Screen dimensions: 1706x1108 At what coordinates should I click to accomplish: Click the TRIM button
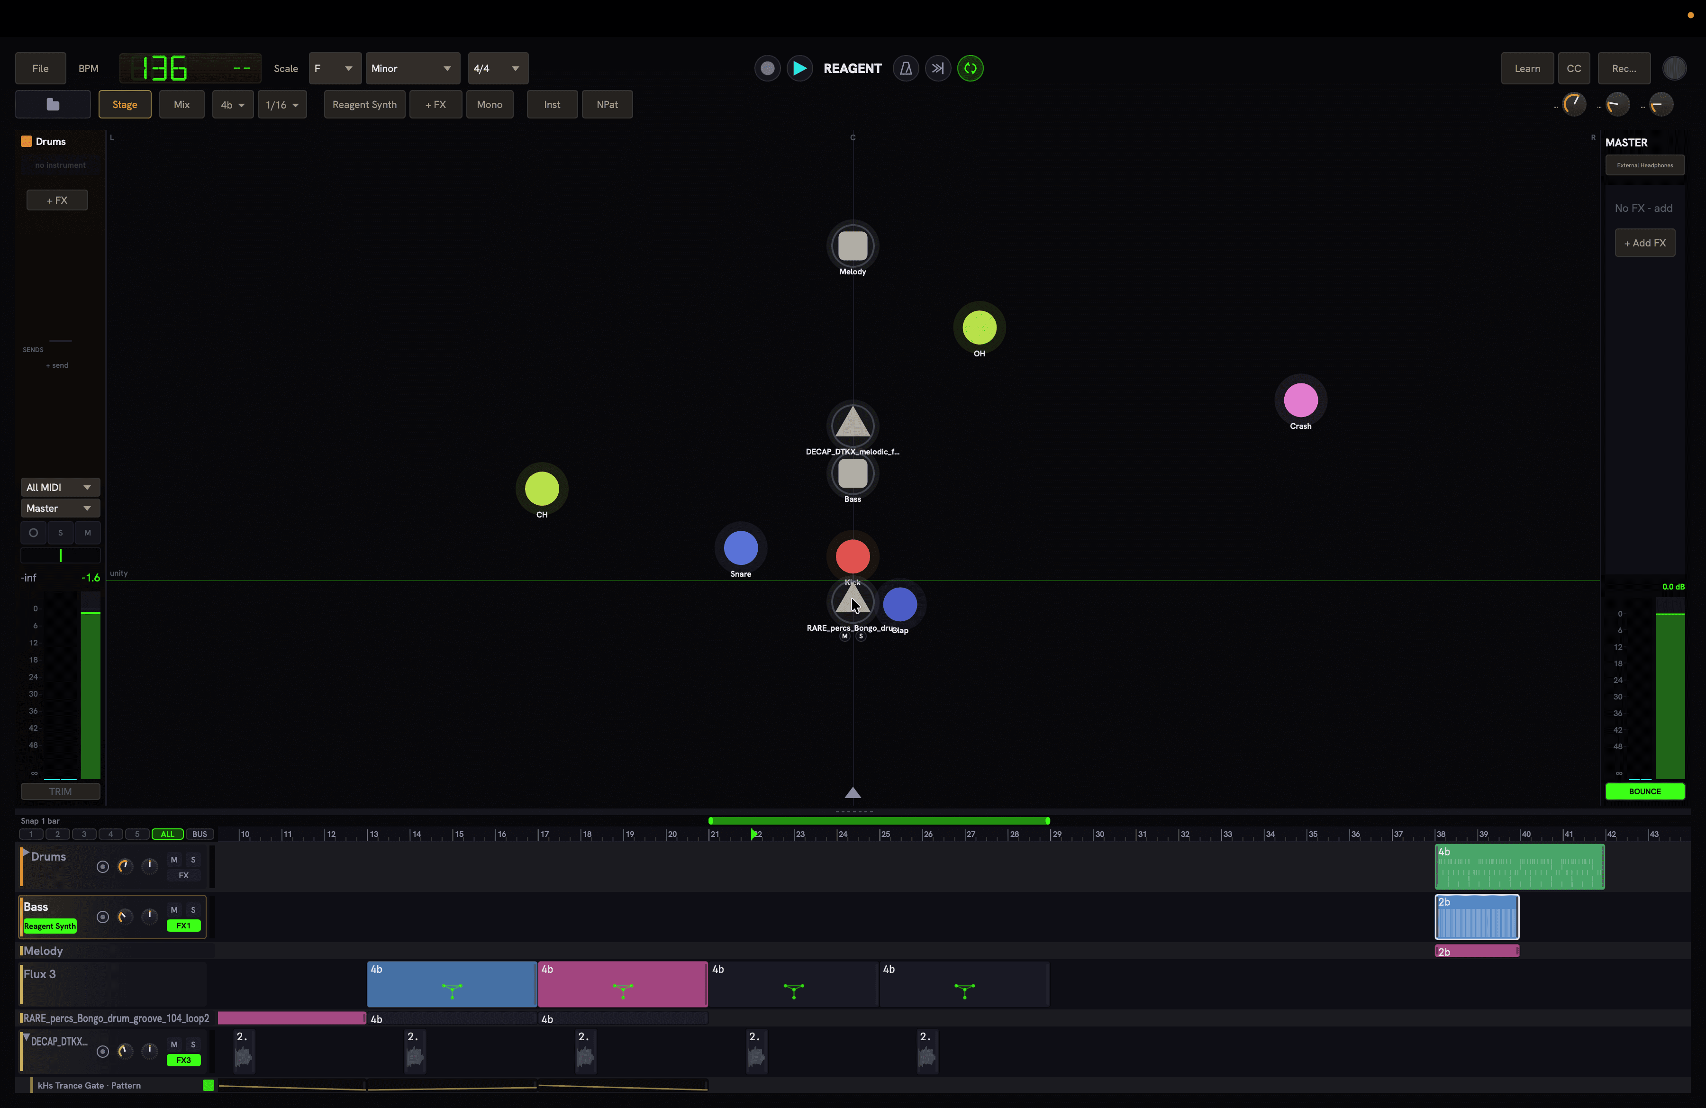click(x=60, y=791)
